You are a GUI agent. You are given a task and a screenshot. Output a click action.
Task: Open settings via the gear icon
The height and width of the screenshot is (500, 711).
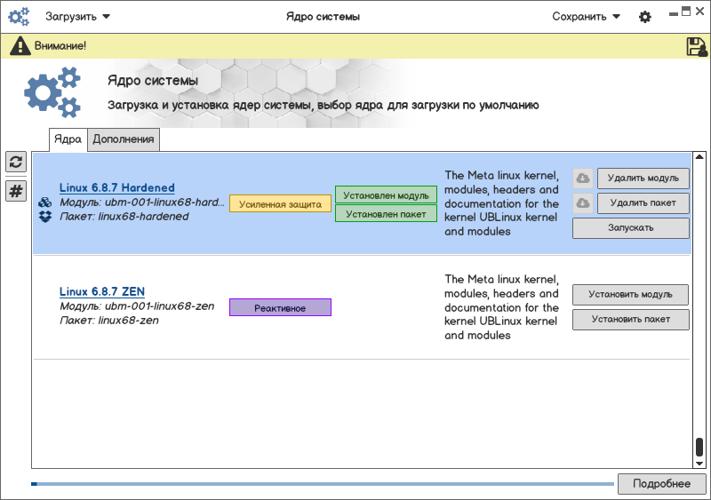click(x=645, y=17)
